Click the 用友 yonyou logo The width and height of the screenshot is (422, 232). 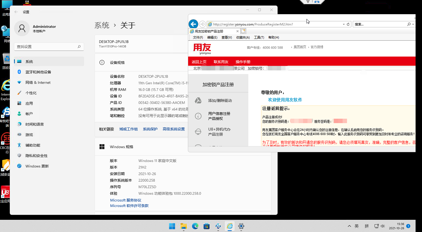tap(202, 49)
